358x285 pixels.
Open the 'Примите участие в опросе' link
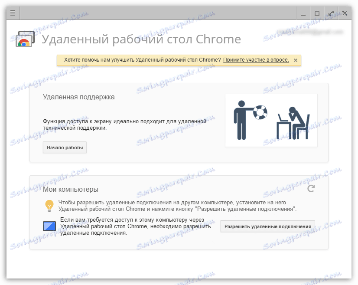(x=256, y=60)
